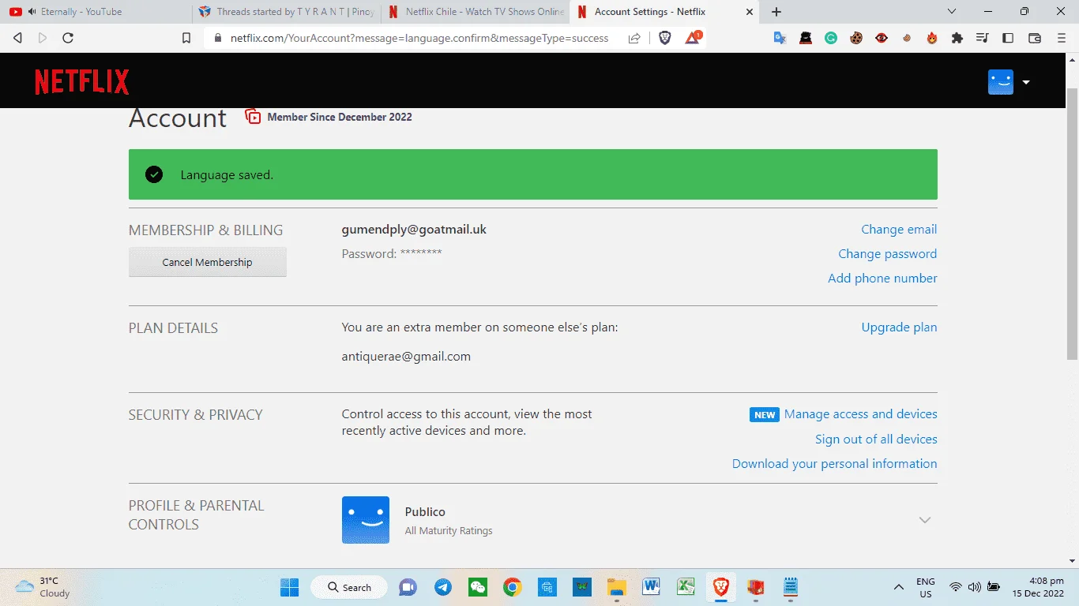Open the Extensions puzzle icon
The height and width of the screenshot is (606, 1079).
point(957,38)
